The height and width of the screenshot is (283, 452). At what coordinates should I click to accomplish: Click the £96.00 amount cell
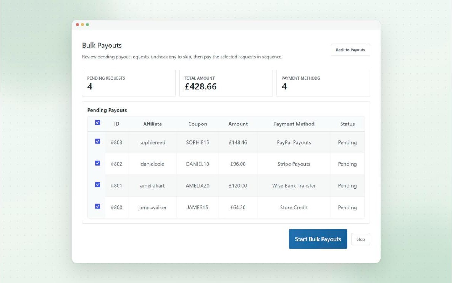pos(238,164)
